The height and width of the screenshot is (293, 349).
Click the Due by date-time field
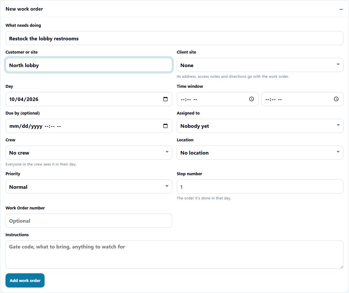click(89, 126)
